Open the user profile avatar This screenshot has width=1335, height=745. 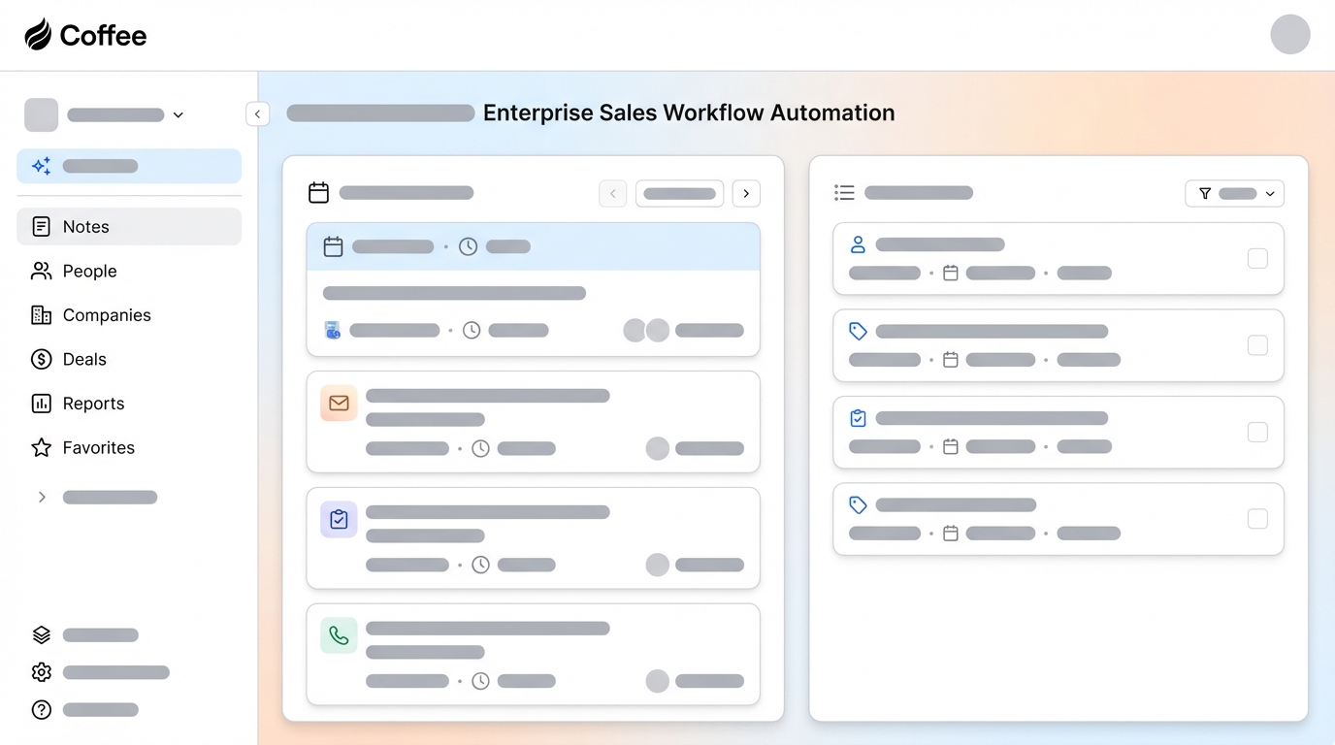[1290, 34]
